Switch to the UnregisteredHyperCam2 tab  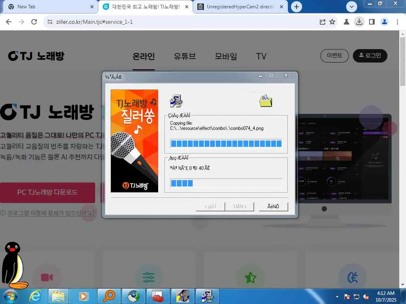240,7
